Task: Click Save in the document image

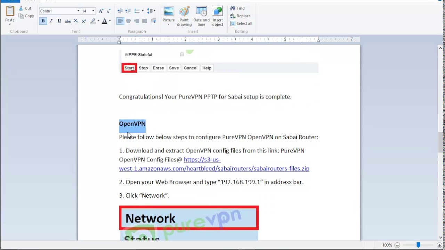Action: point(174,68)
